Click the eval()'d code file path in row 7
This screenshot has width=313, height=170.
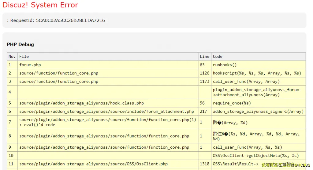[108, 122]
